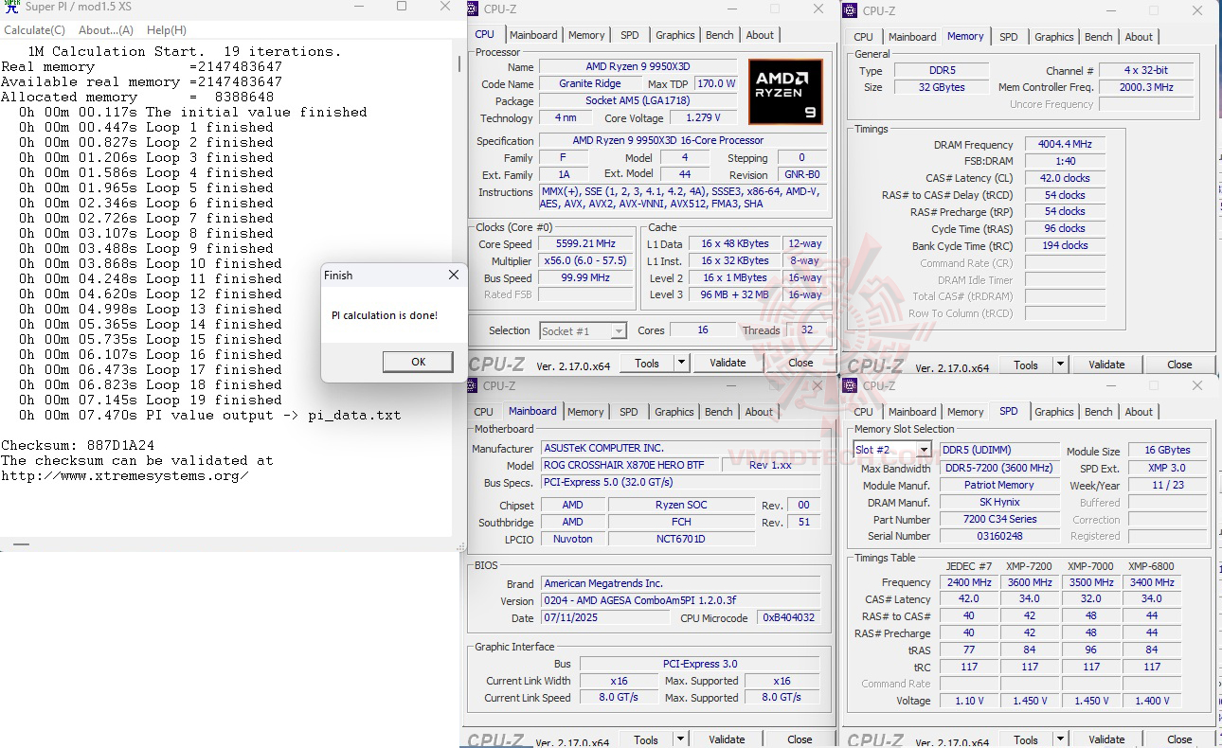
Task: Open the About tab in the Mainboard window
Action: coord(759,412)
